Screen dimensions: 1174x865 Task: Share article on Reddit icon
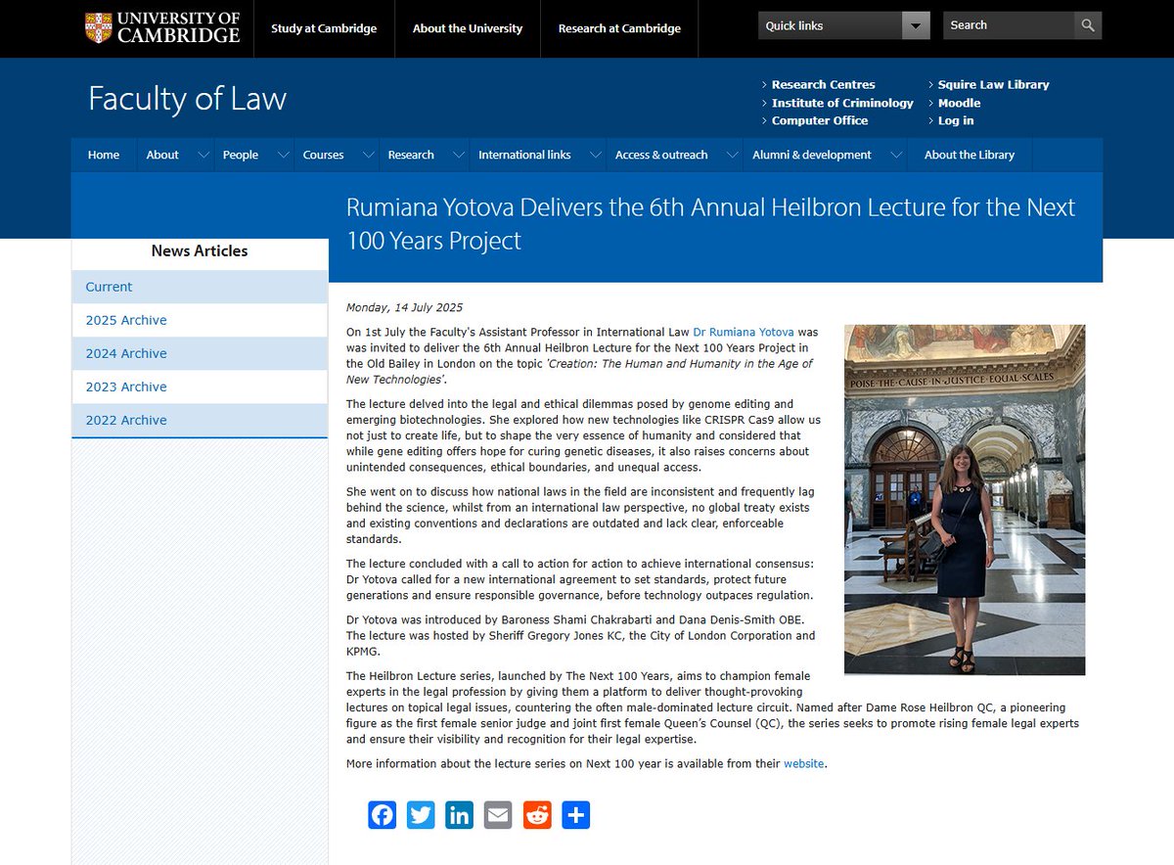coord(537,815)
